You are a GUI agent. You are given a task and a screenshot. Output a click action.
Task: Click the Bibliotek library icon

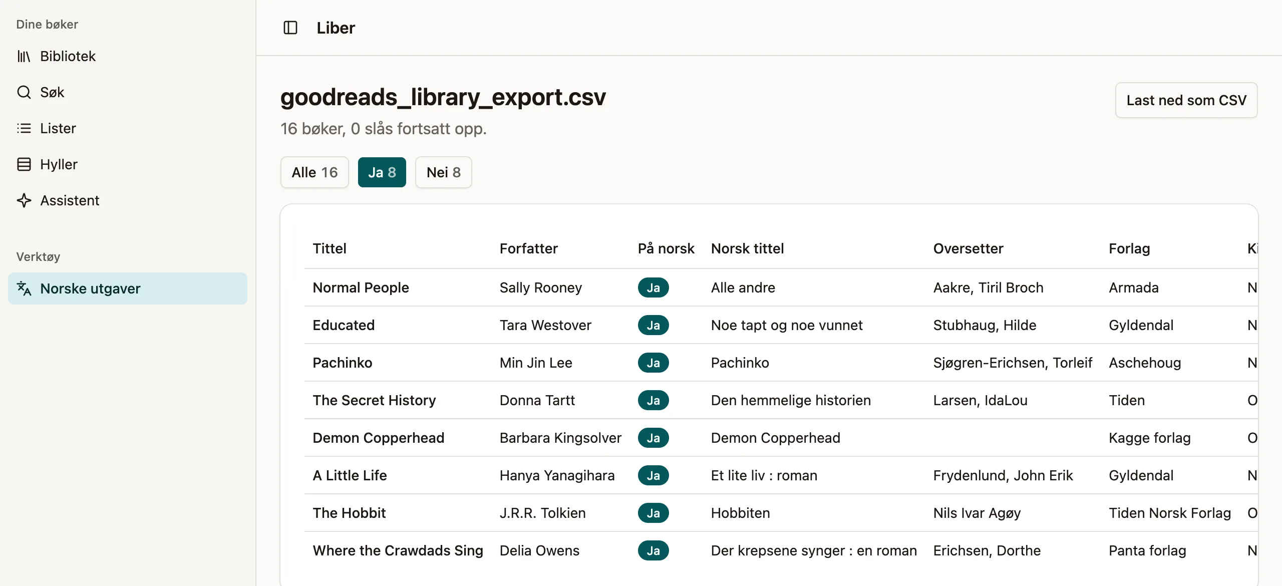[24, 56]
